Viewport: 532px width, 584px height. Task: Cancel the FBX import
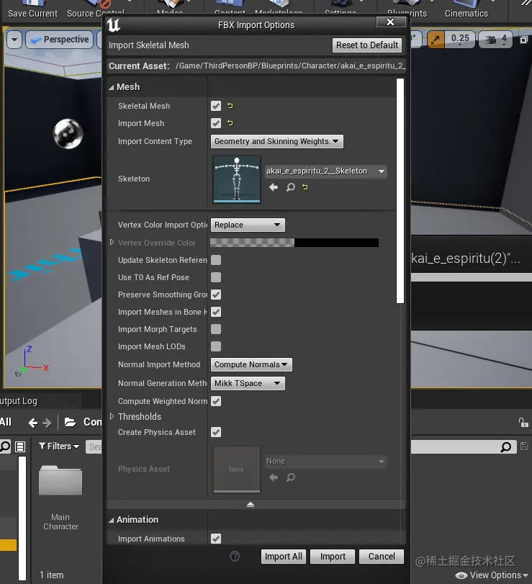click(382, 557)
